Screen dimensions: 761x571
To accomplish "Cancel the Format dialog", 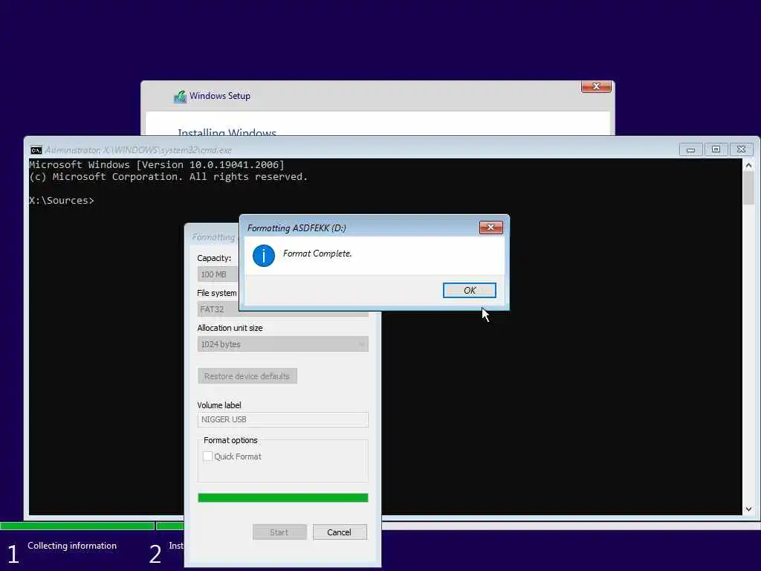I will coord(339,532).
